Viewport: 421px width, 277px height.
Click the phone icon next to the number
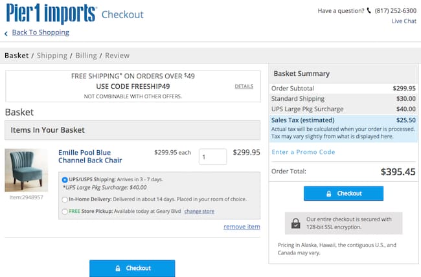coord(369,11)
